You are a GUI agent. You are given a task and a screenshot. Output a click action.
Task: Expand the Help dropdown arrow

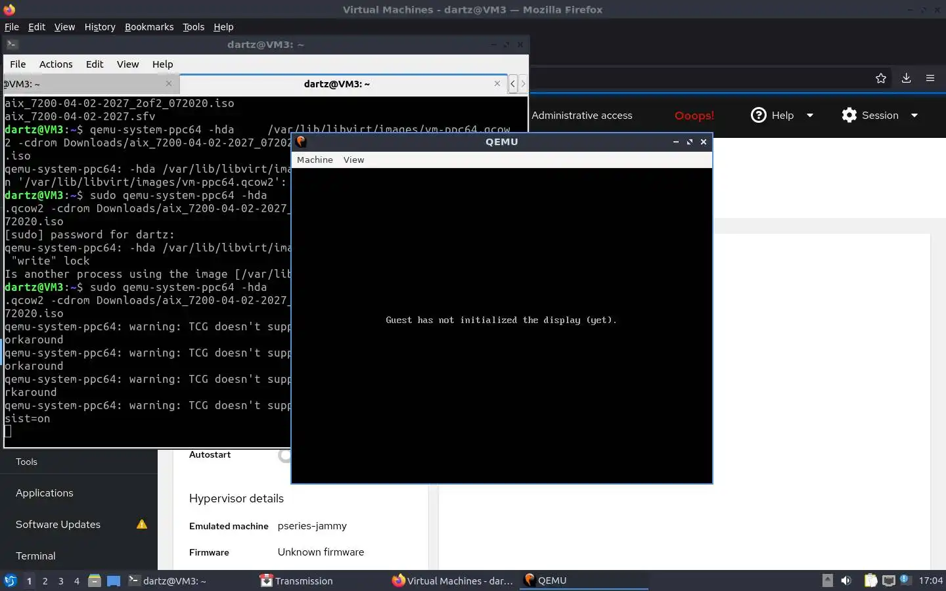coord(810,116)
